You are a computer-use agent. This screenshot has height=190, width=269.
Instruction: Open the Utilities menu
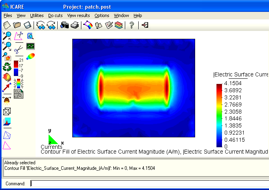tap(37, 15)
